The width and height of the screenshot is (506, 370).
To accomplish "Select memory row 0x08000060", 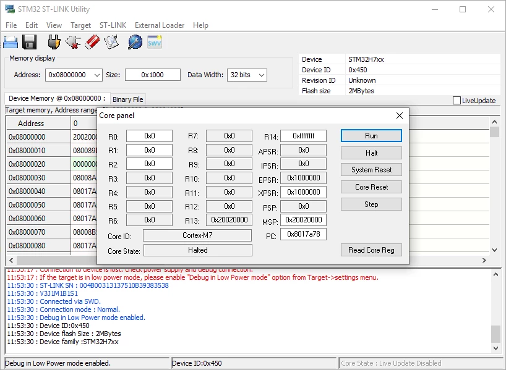I will (x=38, y=219).
